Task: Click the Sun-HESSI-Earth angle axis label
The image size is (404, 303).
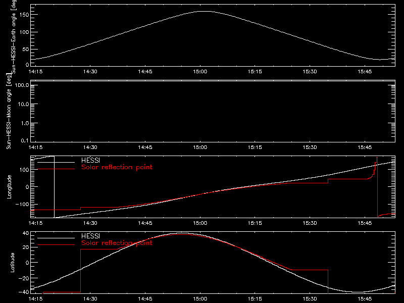Action: click(x=14, y=36)
